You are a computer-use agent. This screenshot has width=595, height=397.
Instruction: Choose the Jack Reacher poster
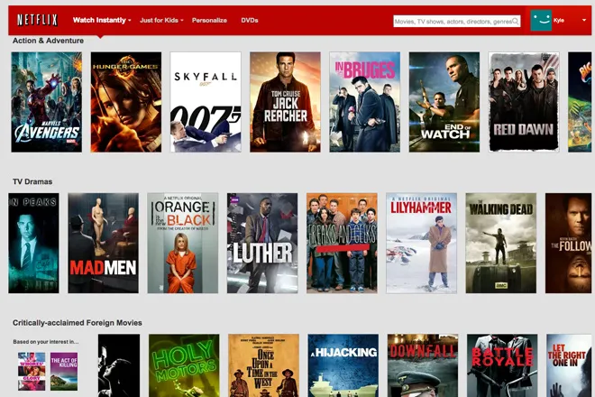(286, 102)
